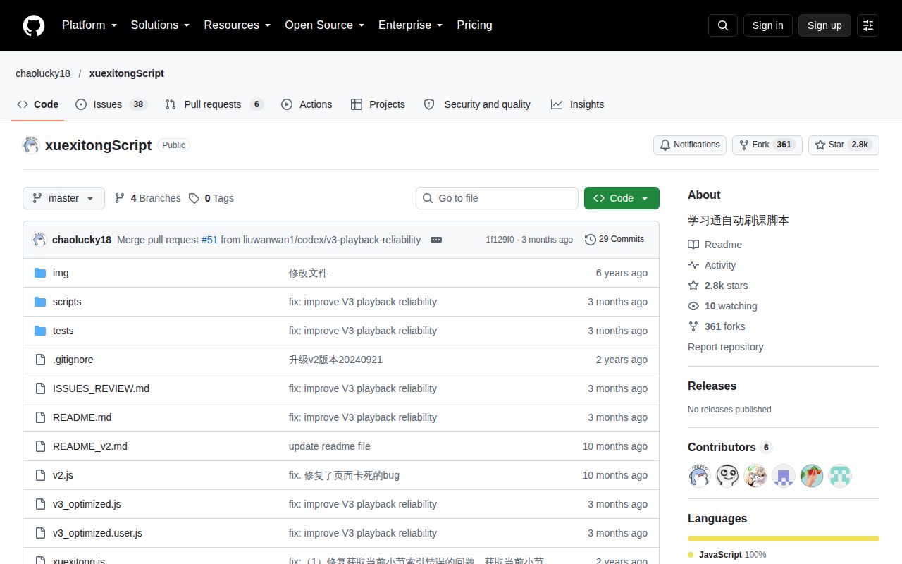
Task: Switch to the Actions tab
Action: (307, 104)
